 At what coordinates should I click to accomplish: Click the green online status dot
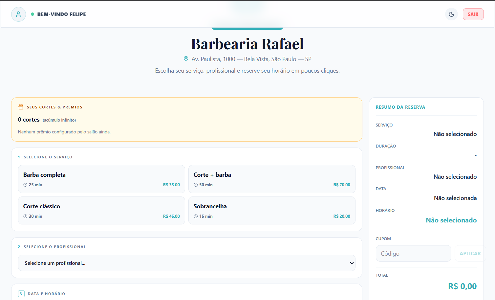point(32,14)
